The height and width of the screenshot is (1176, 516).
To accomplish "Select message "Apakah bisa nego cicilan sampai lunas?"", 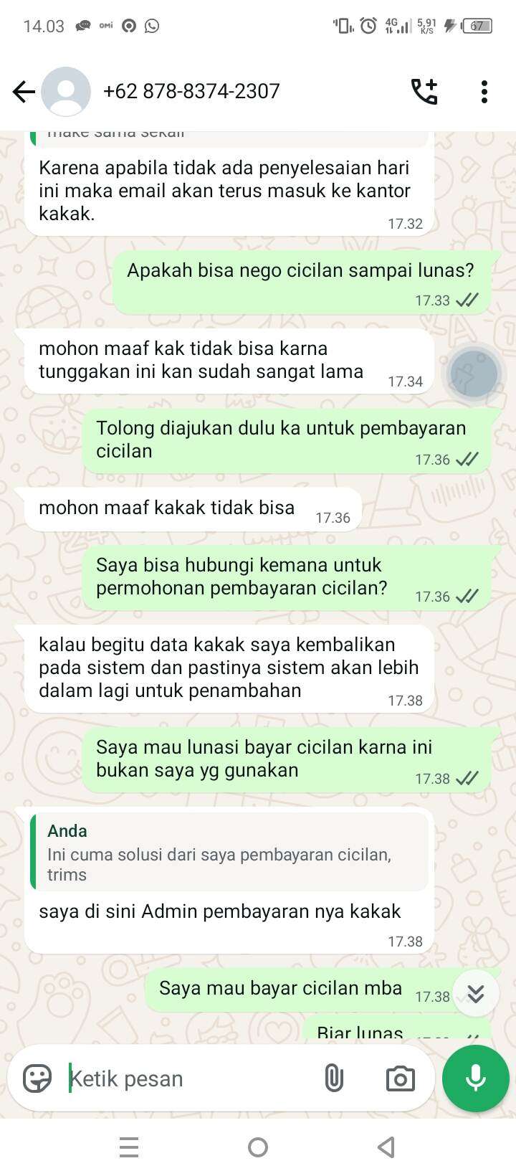I will click(302, 283).
